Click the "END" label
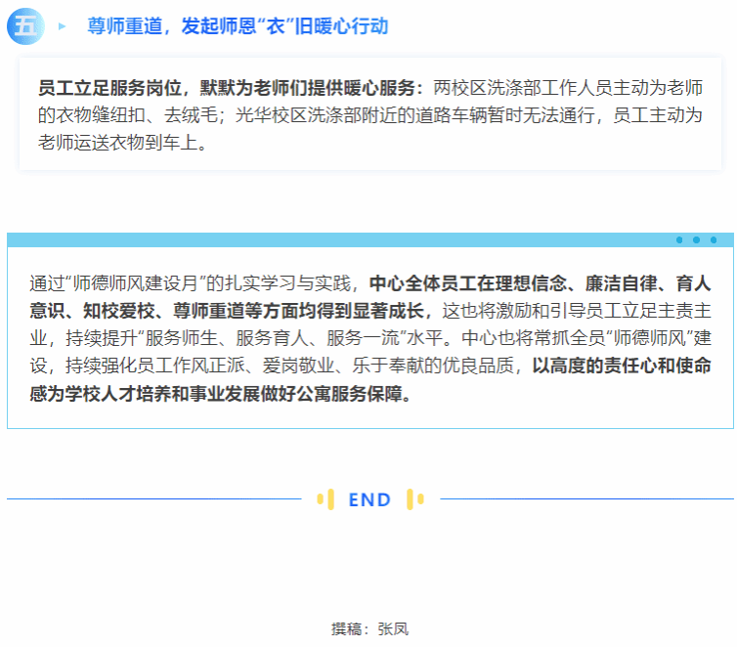737x647 pixels. click(x=369, y=499)
